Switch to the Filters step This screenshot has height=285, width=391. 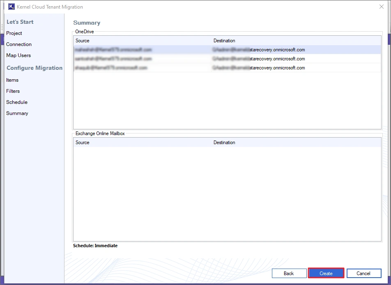[x=13, y=91]
